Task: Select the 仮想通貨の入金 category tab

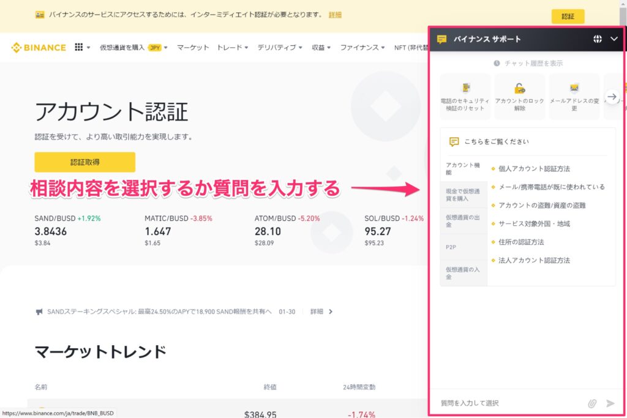Action: (x=464, y=273)
